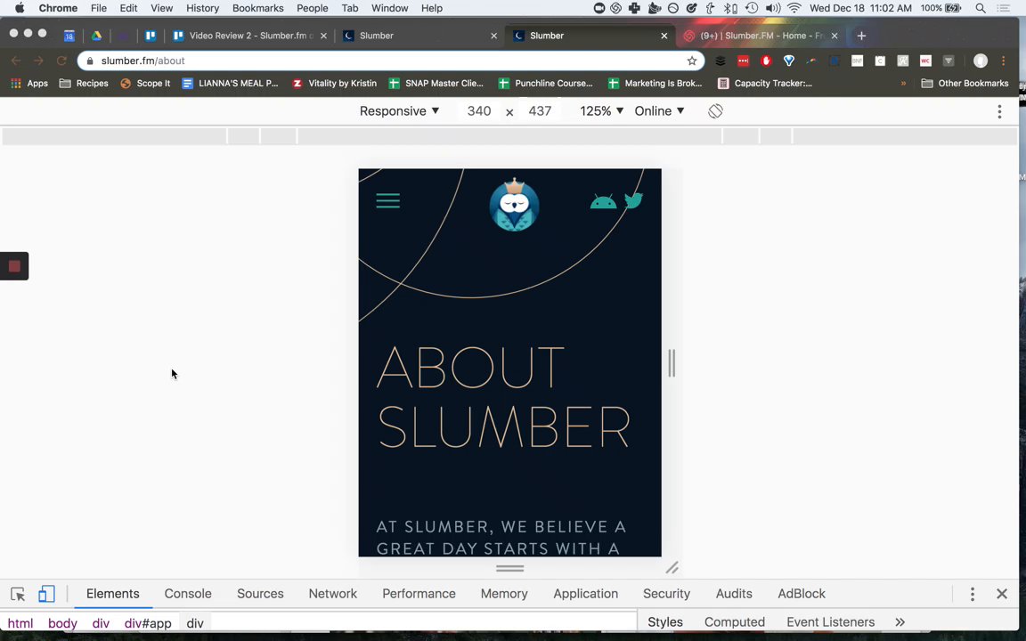Close the active Slumber tab
Viewport: 1026px width, 641px height.
pos(664,36)
